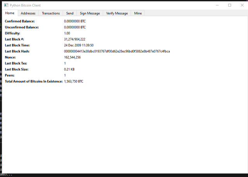Click the Difficulty value 1.00
248x177 pixels.
tap(67, 33)
